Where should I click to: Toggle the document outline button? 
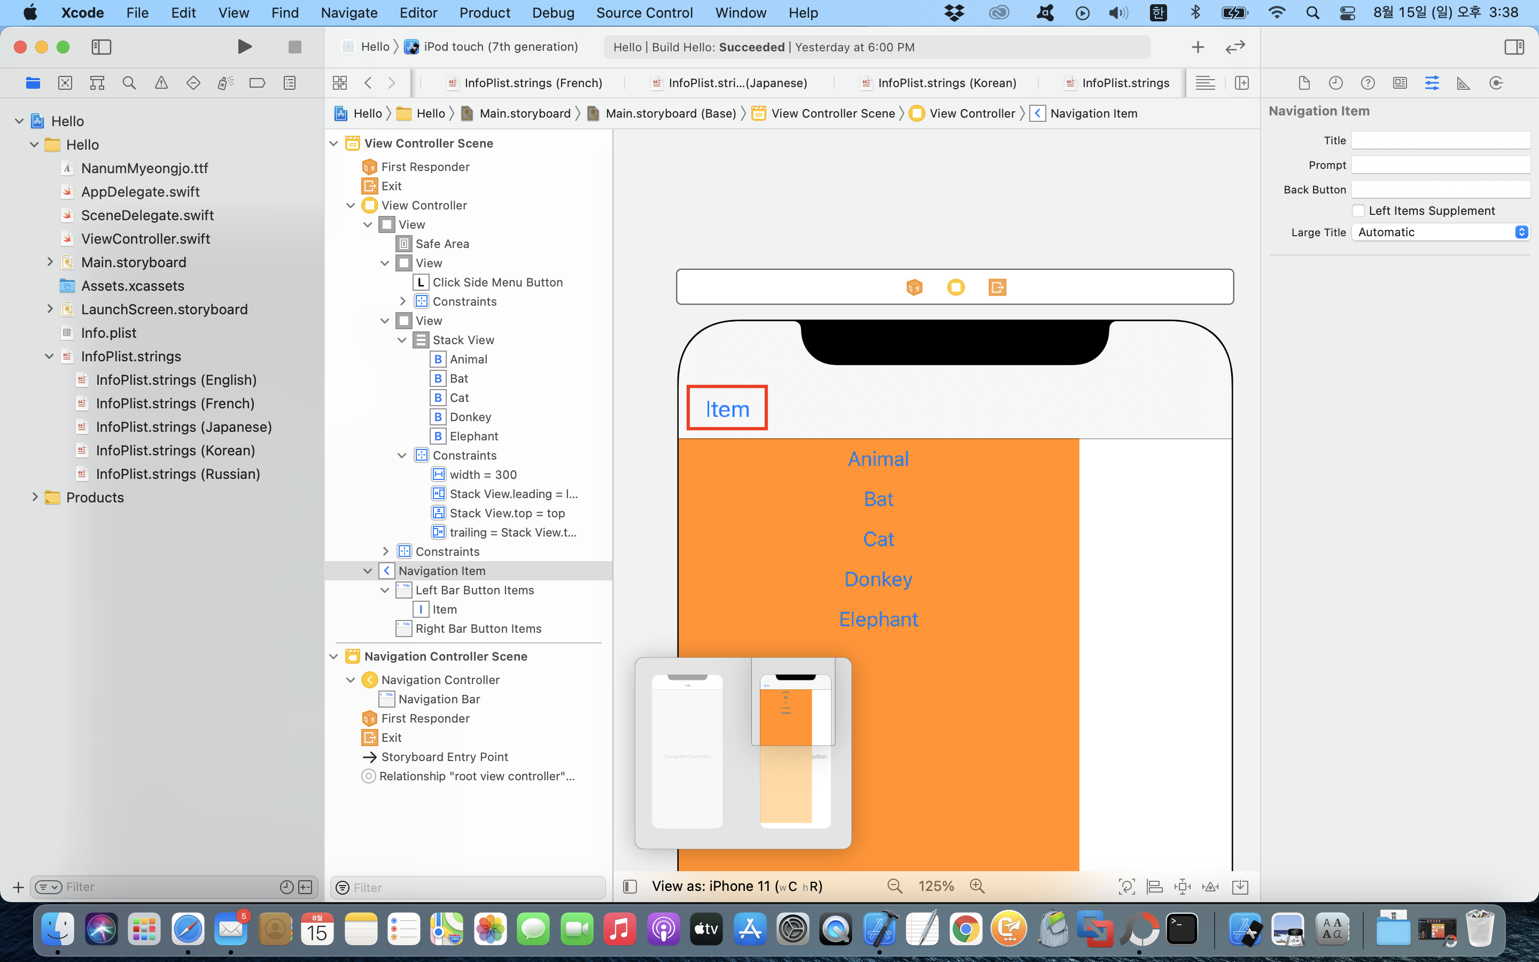point(629,886)
